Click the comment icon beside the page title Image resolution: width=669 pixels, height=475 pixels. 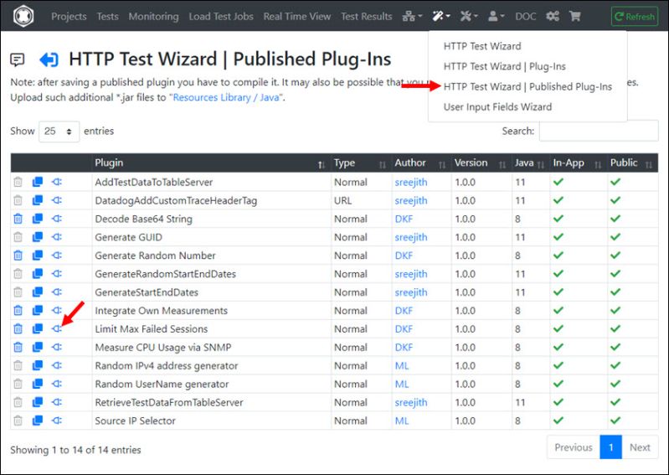pos(17,59)
